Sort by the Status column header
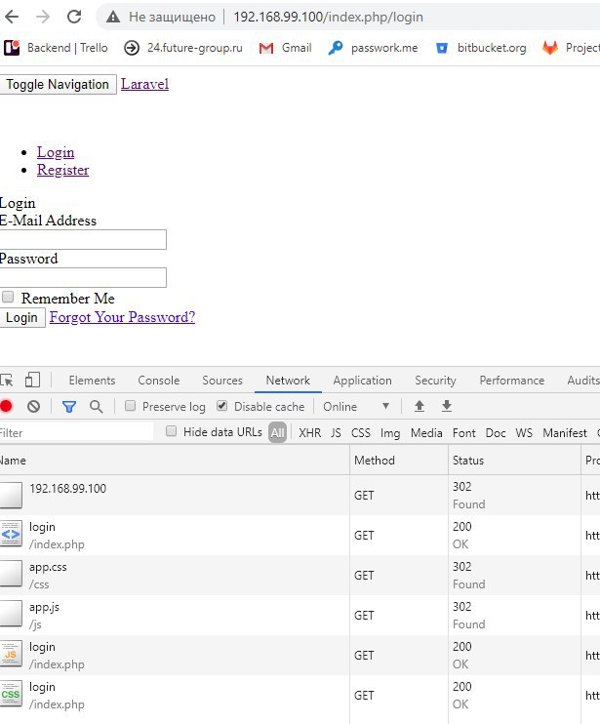Image resolution: width=600 pixels, height=724 pixels. click(x=514, y=461)
